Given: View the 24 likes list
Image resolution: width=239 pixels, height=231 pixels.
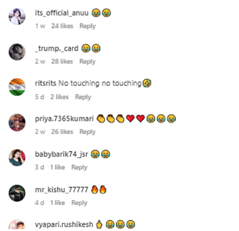Looking at the screenshot, I should (x=62, y=26).
